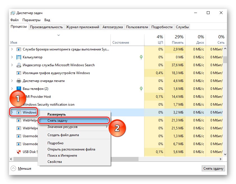Click the Меньше link
Screen dimensions: 236x184
(x=24, y=169)
